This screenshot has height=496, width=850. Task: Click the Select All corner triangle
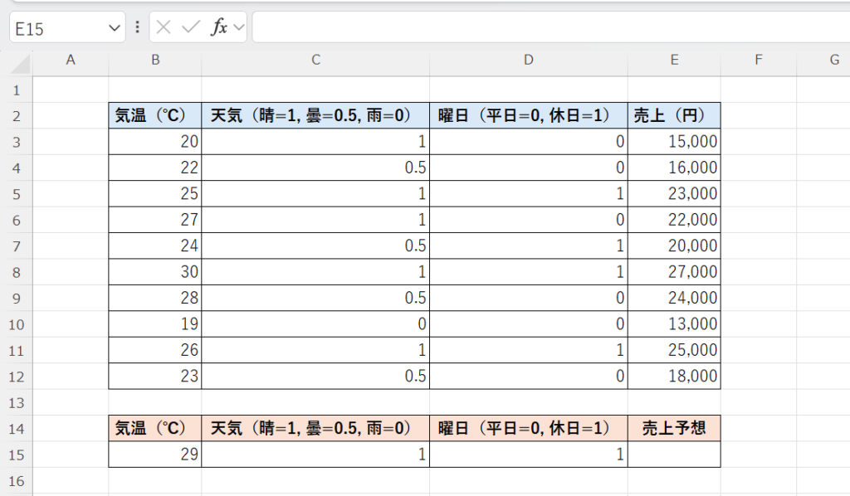[21, 63]
